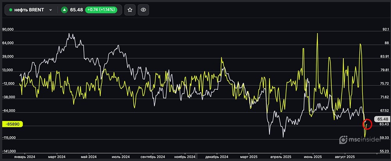Select сентябрь 2024 on the time axis
This screenshot has height=161, width=391.
152,156
